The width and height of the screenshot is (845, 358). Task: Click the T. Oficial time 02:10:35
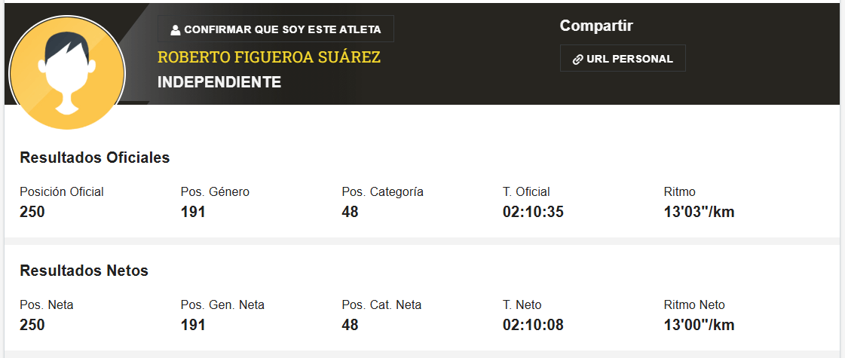533,212
